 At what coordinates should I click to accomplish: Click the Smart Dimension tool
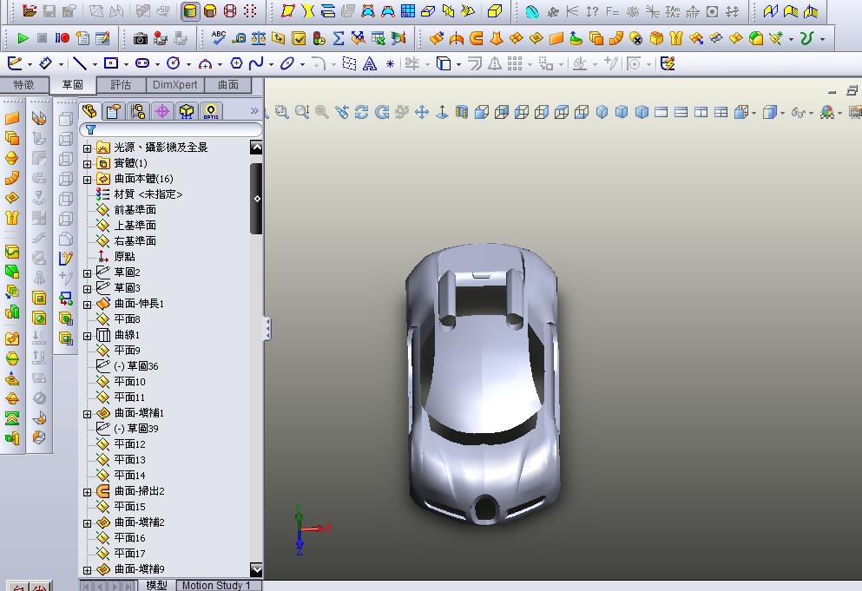(46, 63)
